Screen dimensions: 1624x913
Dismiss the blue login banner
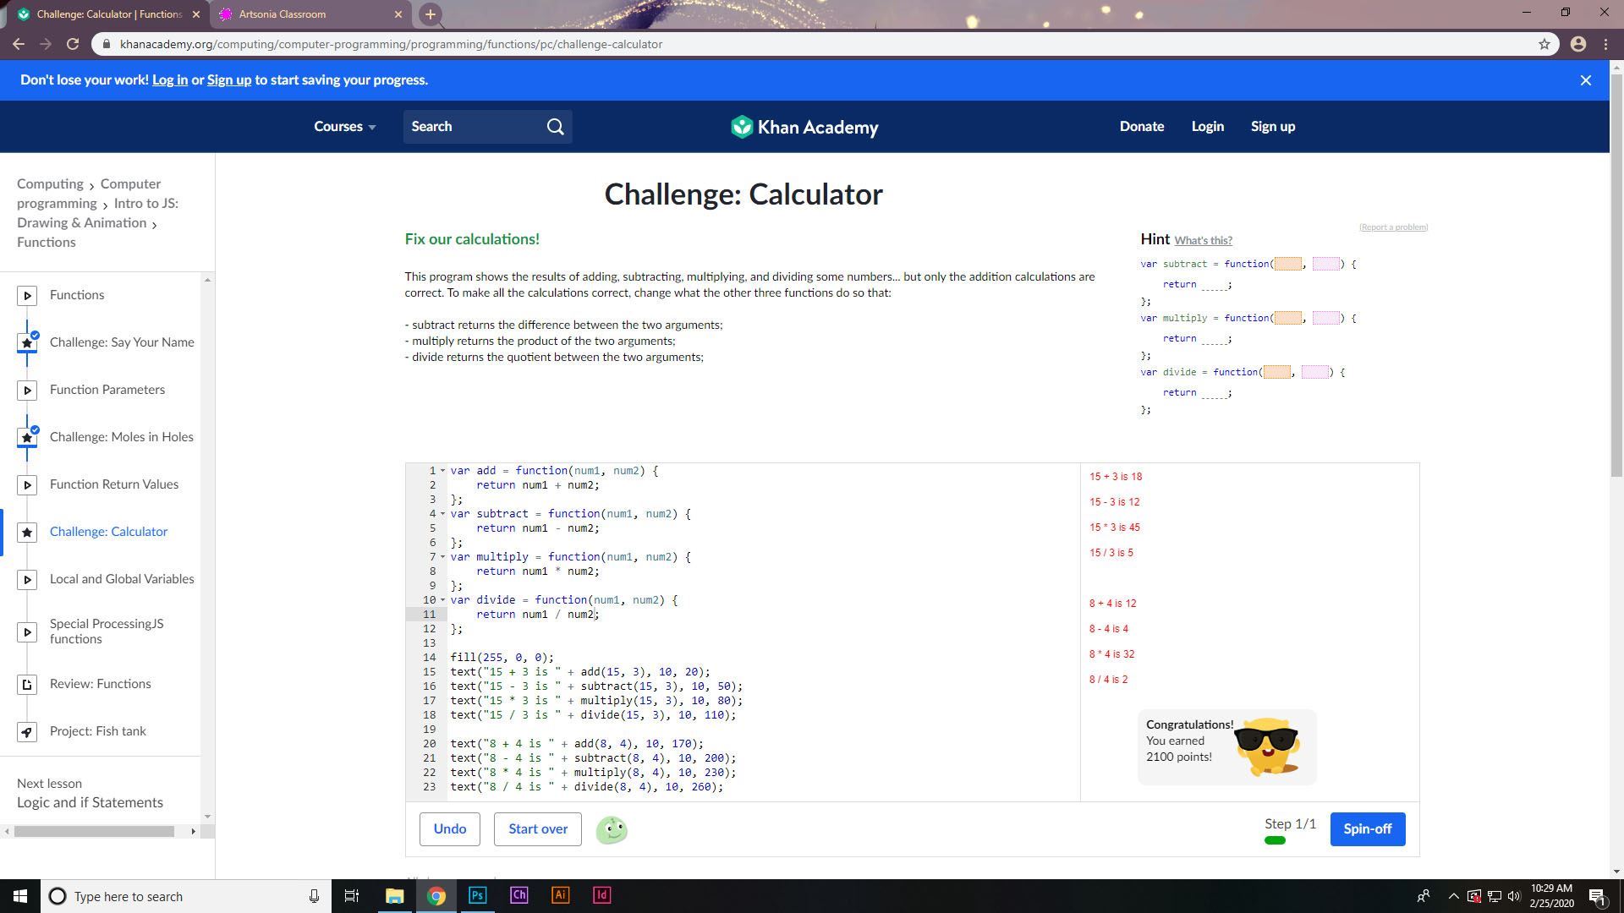(1585, 80)
